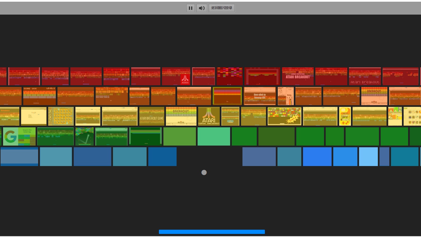Click the blue paddle at the bottom

[x=212, y=232]
